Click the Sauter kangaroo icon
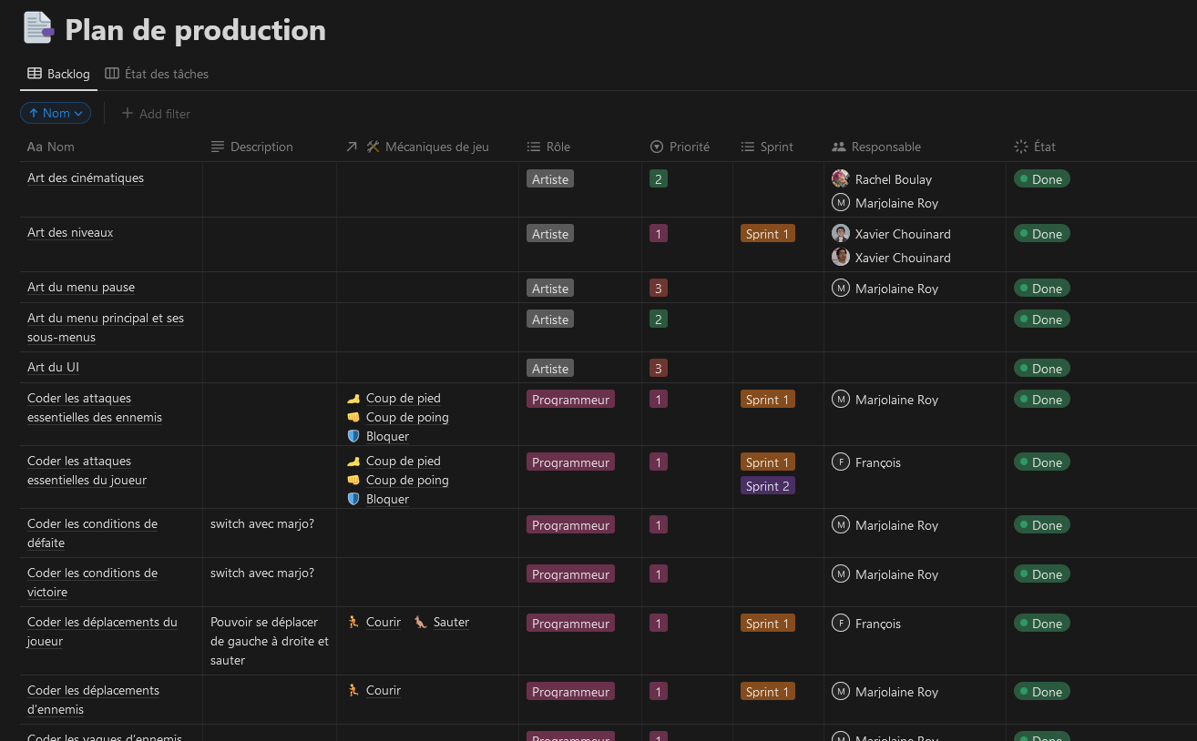Viewport: 1197px width, 741px height. [420, 623]
